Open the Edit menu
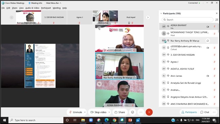Screen dimensions: 220x124 pos(8,8)
